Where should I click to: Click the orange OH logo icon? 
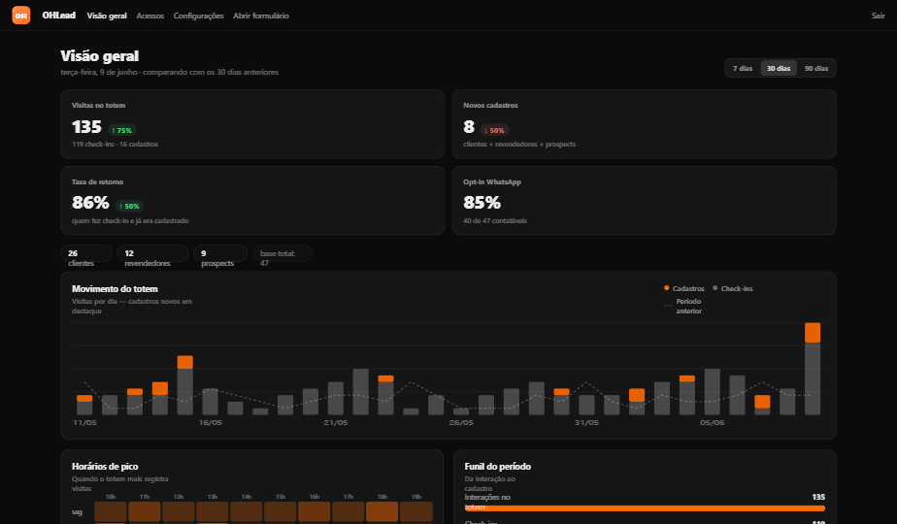point(21,16)
